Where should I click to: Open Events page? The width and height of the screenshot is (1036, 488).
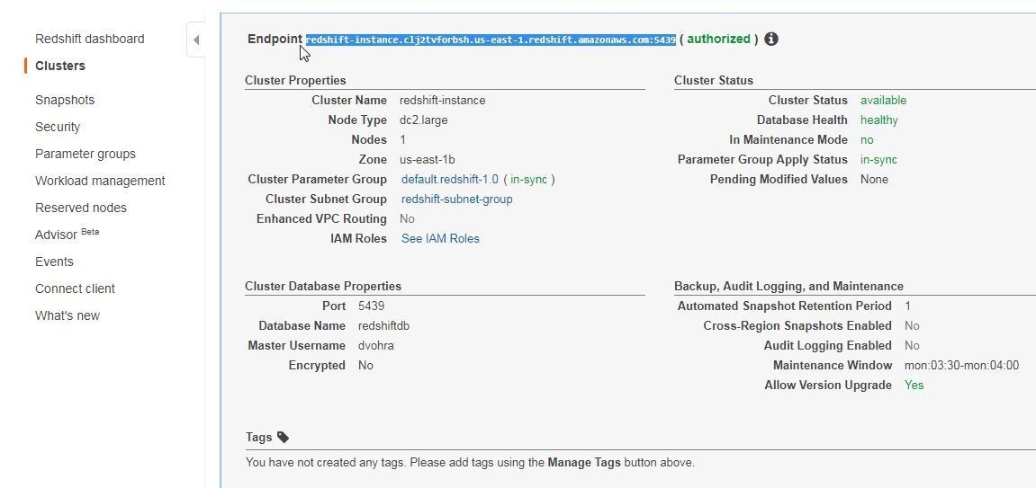coord(54,262)
